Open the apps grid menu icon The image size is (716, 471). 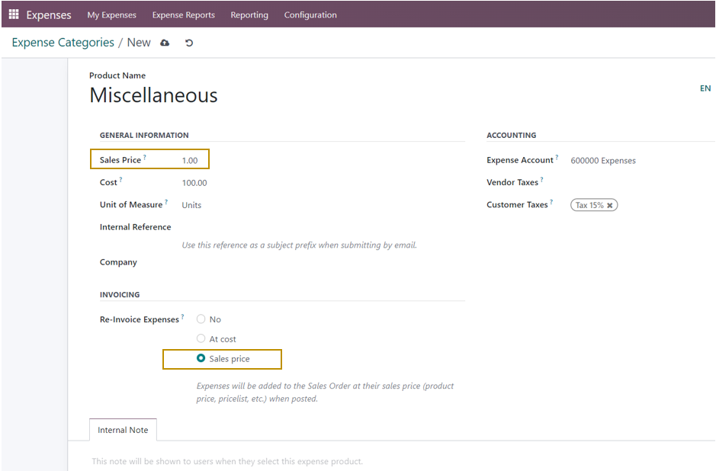pyautogui.click(x=14, y=14)
